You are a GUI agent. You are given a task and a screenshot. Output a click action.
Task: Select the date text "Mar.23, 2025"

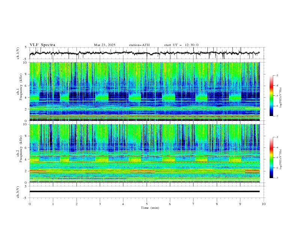coord(105,45)
